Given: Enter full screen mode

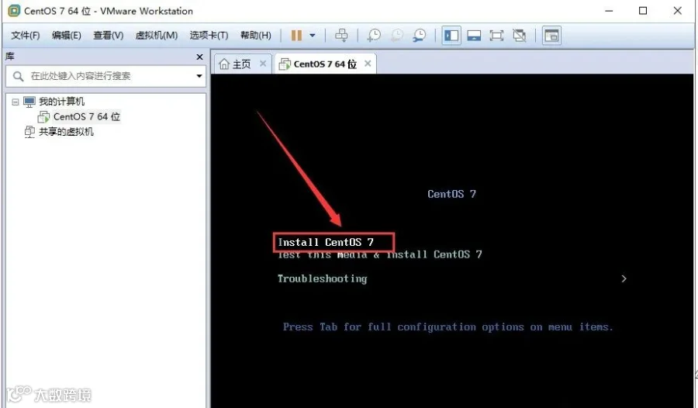Looking at the screenshot, I should click(496, 35).
